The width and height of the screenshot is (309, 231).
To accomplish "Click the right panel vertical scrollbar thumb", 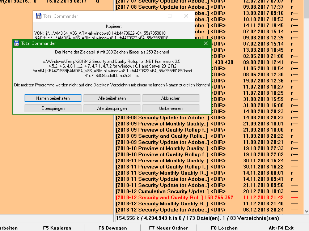I will coord(306,9).
